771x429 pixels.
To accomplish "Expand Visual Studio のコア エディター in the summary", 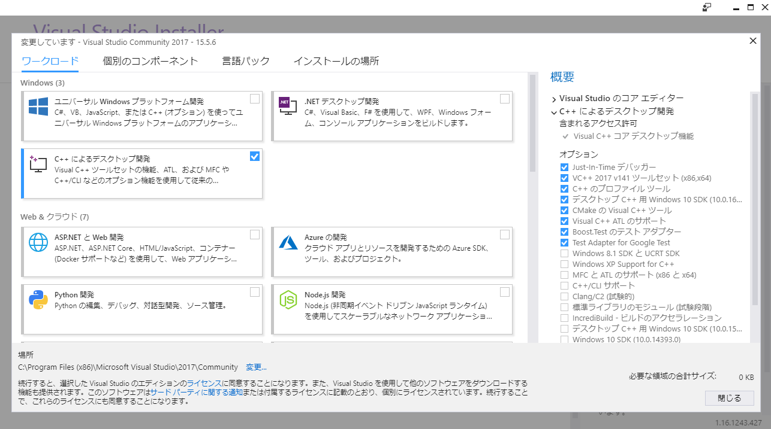I will point(553,98).
